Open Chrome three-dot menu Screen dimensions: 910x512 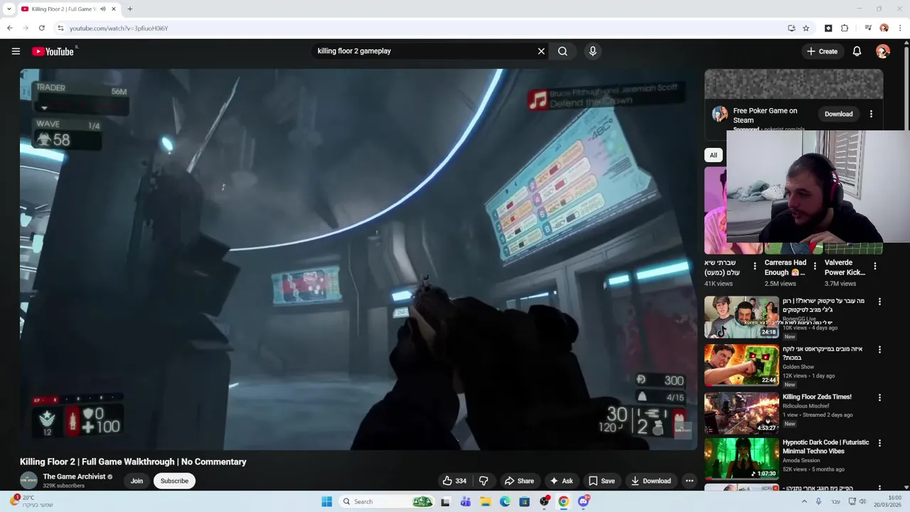pyautogui.click(x=900, y=28)
